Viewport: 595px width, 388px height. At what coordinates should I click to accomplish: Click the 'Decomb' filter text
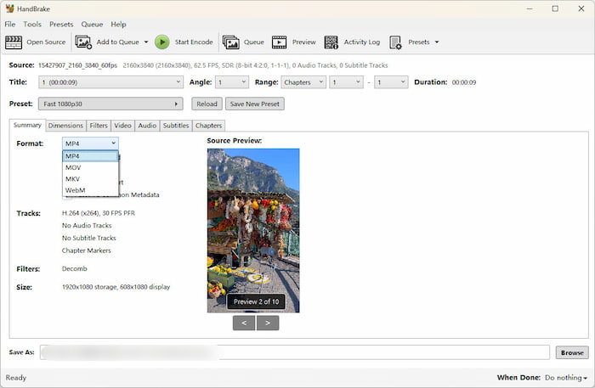coord(75,268)
